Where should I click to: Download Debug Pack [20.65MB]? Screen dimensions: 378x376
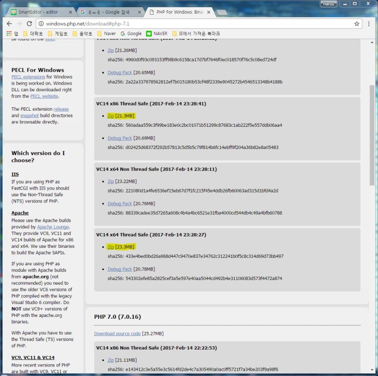[120, 72]
